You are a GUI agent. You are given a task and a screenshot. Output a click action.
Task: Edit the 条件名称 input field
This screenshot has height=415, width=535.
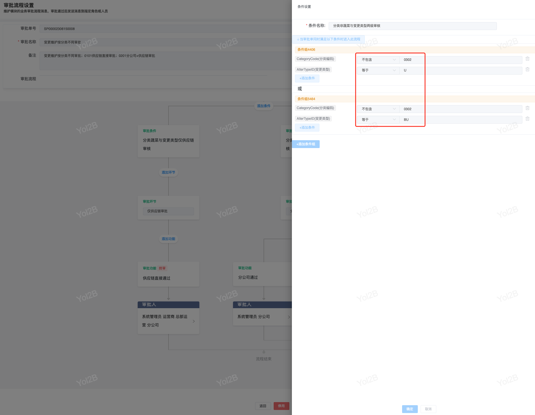coord(412,26)
